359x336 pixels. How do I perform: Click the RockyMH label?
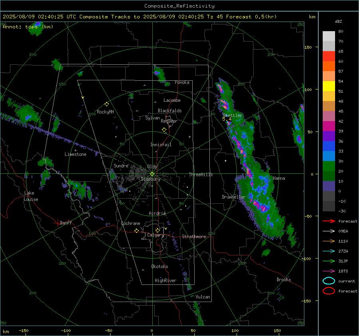click(105, 112)
